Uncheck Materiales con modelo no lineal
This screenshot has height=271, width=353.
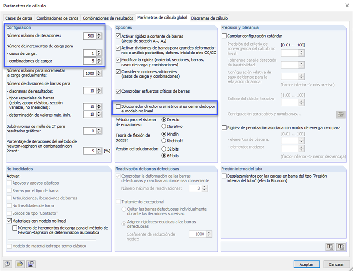[x=9, y=221]
